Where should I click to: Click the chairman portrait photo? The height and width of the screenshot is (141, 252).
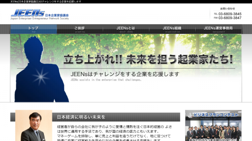(x=34, y=125)
